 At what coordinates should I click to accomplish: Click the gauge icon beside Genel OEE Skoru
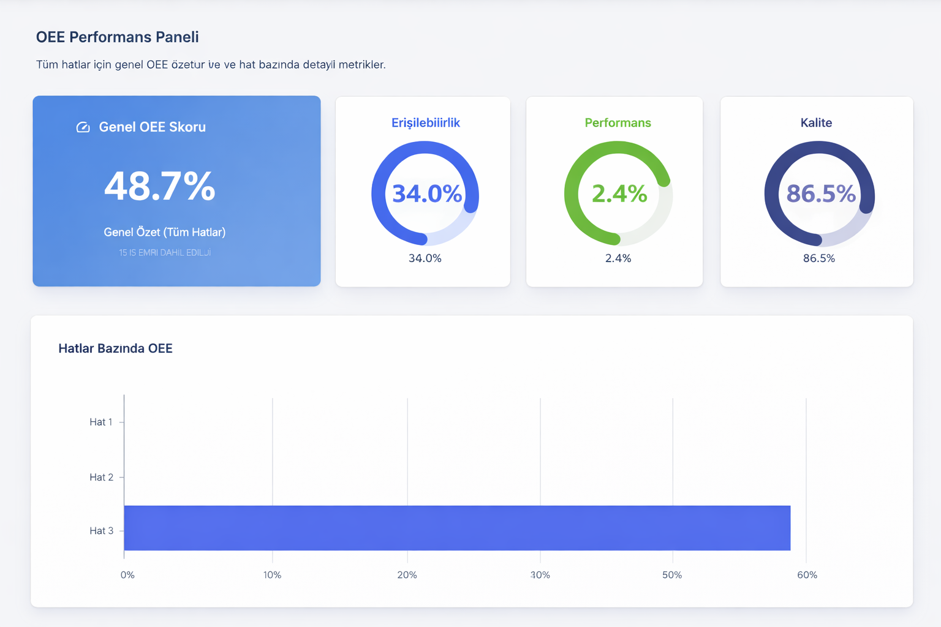pos(83,127)
